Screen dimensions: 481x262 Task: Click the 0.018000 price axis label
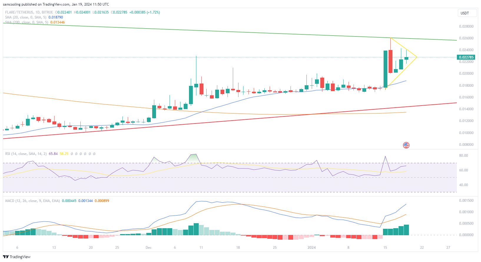(466, 86)
